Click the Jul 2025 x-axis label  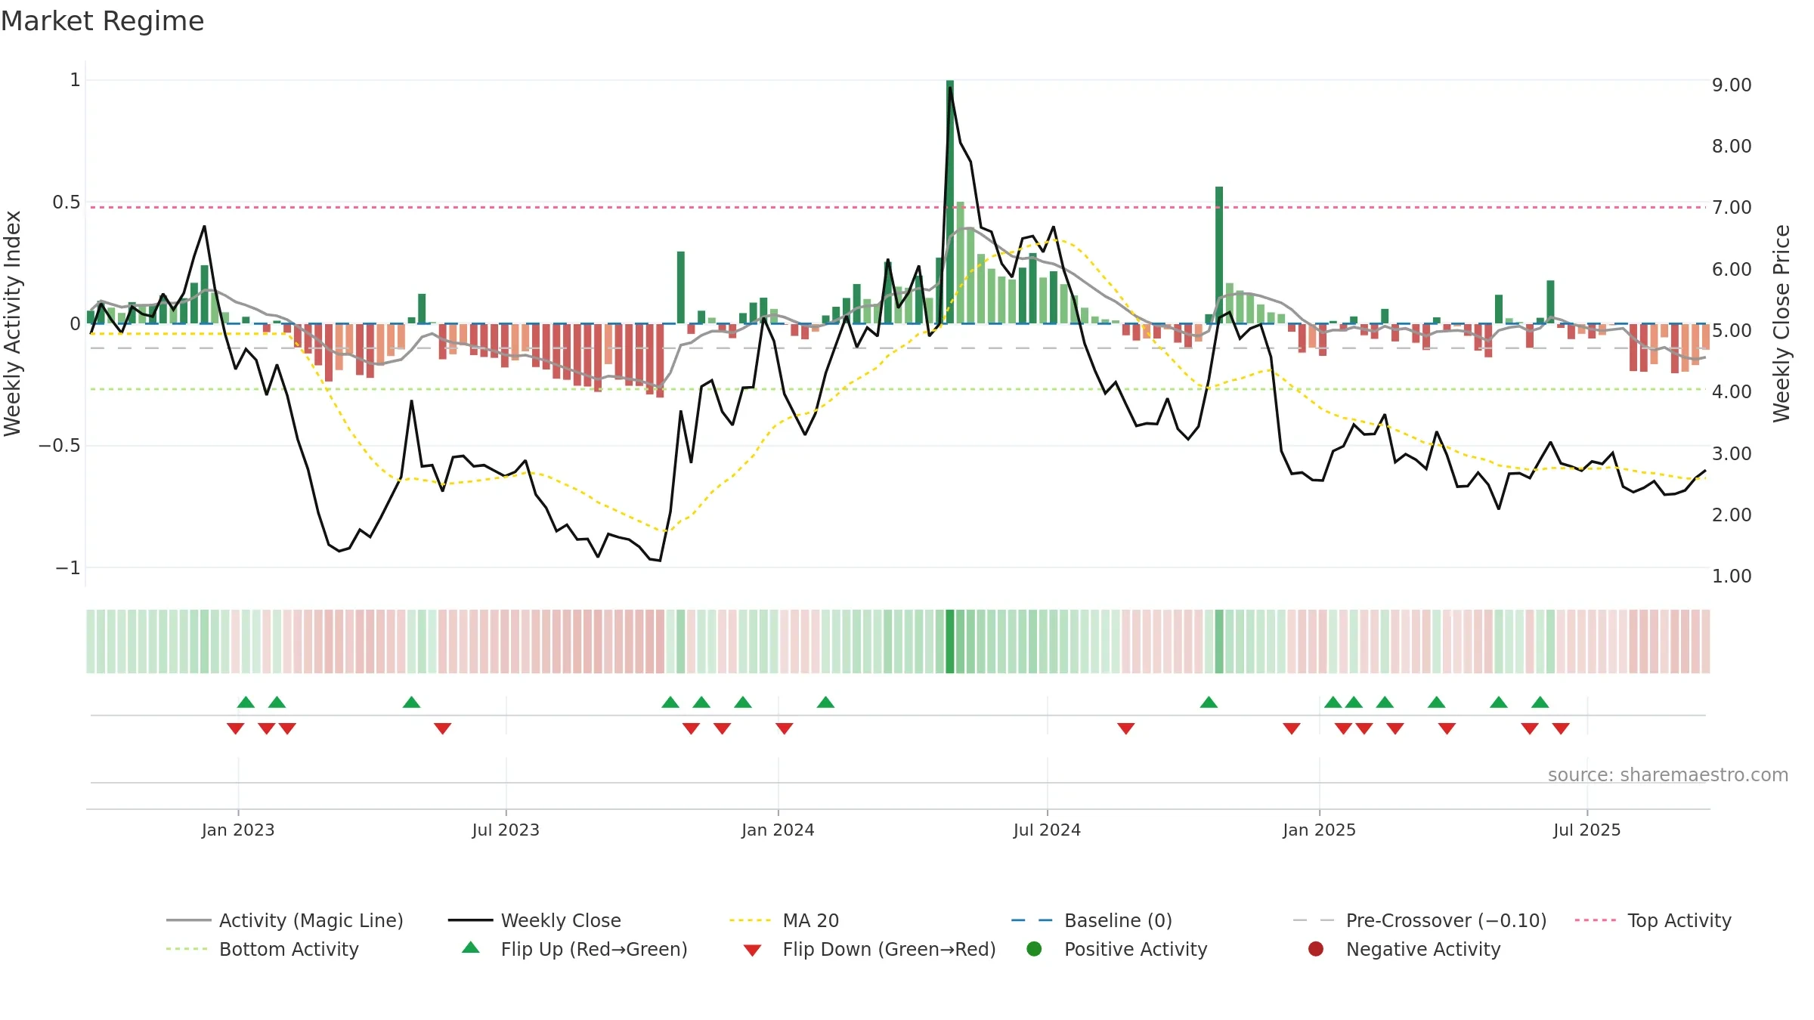pos(1587,830)
